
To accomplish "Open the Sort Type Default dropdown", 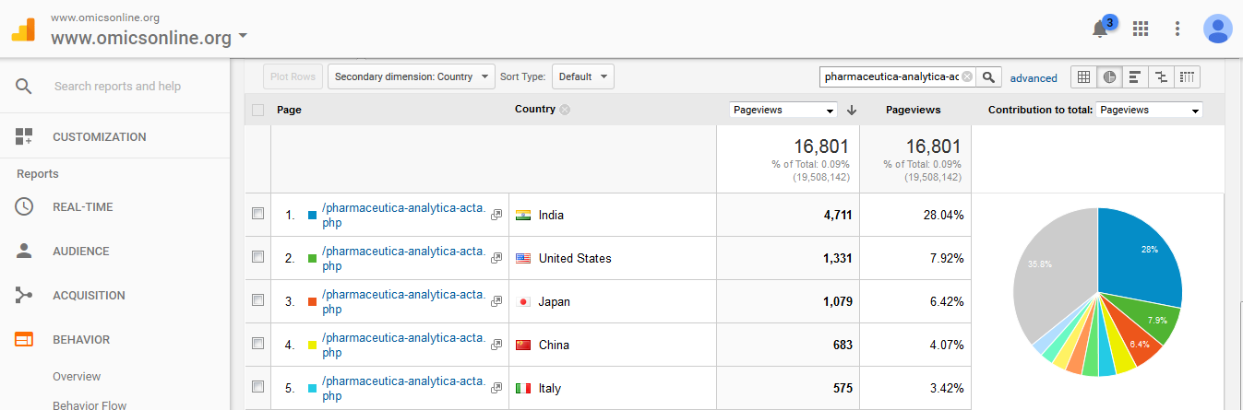I will (x=583, y=76).
